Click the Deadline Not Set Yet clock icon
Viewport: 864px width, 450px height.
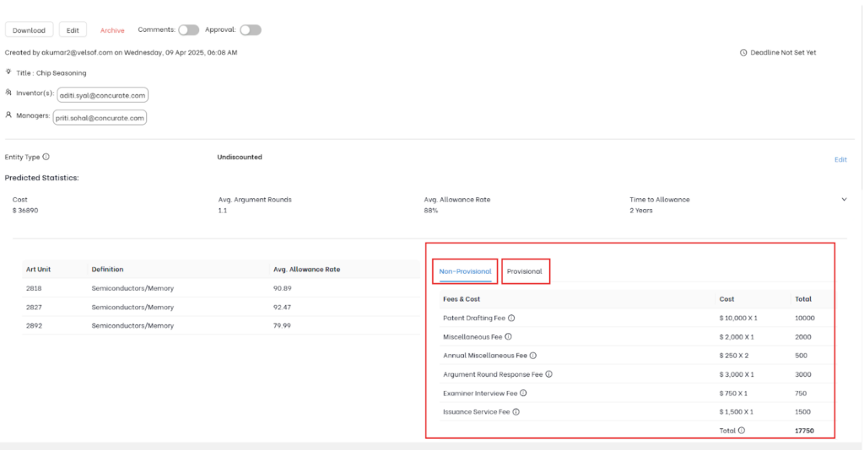tap(742, 52)
